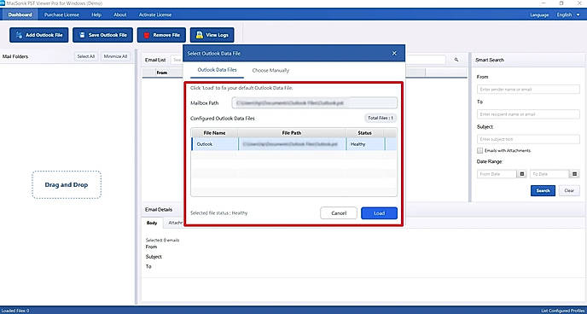Open the About menu
Image resolution: width=587 pixels, height=314 pixels.
[120, 15]
